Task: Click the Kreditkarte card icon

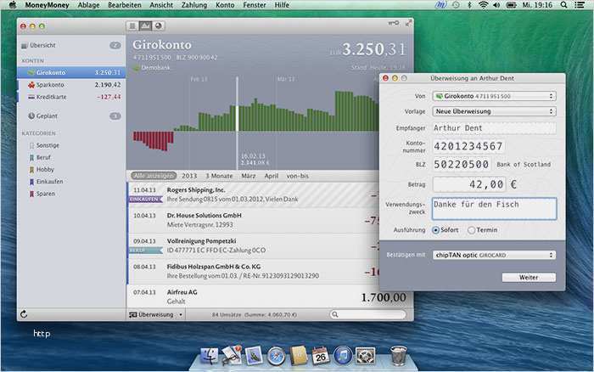Action: tap(31, 97)
